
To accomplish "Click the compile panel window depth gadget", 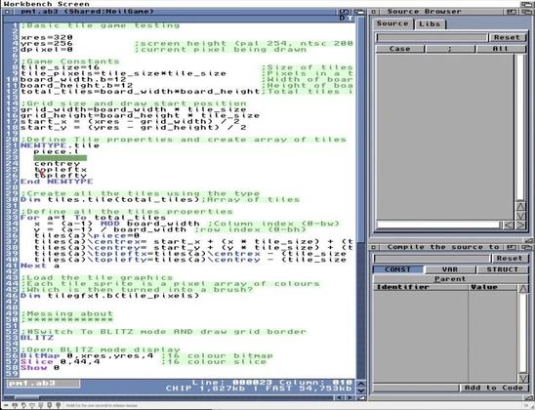I will tap(526, 247).
